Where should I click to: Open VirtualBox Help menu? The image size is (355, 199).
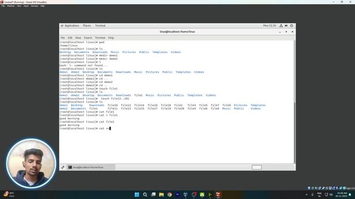(x=42, y=6)
